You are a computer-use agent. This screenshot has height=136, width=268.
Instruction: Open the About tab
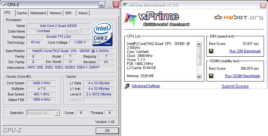point(83,13)
